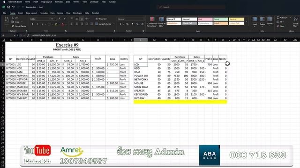Open the font size dropdown
This screenshot has height=168, width=300.
click(x=56, y=19)
